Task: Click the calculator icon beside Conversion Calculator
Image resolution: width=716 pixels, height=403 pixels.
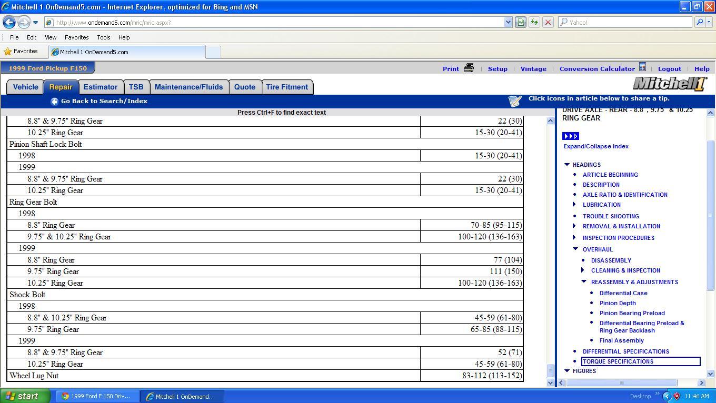Action: tap(642, 67)
